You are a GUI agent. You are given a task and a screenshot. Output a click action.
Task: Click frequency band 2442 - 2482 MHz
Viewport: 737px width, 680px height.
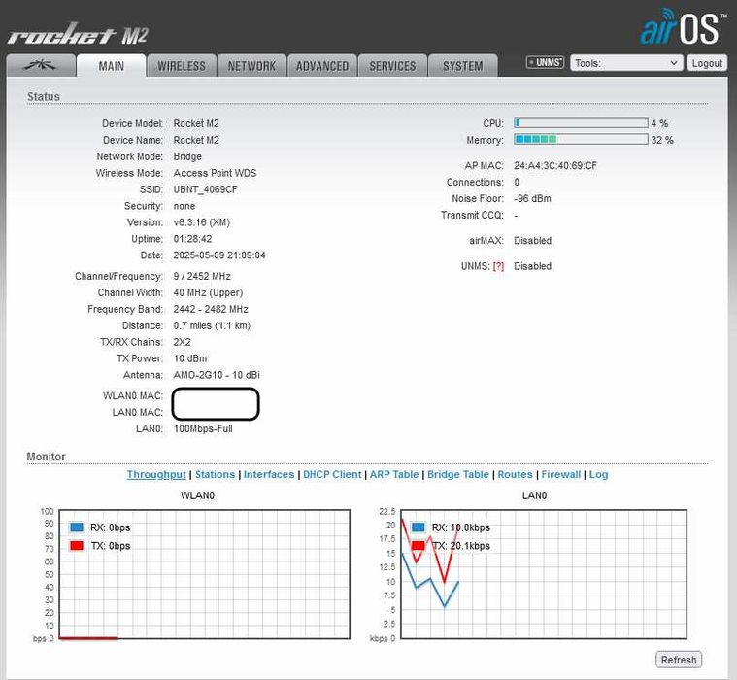[x=211, y=309]
